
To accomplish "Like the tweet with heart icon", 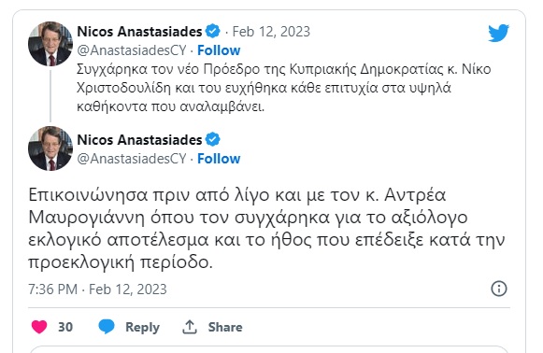I will (x=39, y=327).
